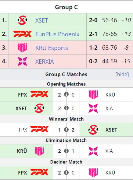Open match info for XSET vs XIA opening match
This screenshot has height=180, width=133.
[66, 108]
